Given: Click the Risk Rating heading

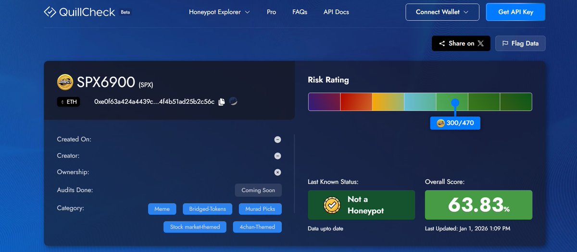Looking at the screenshot, I should (328, 80).
